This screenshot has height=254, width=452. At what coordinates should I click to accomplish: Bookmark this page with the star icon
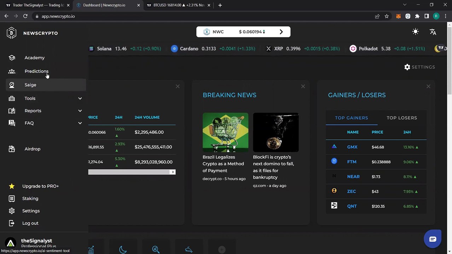coord(387,16)
